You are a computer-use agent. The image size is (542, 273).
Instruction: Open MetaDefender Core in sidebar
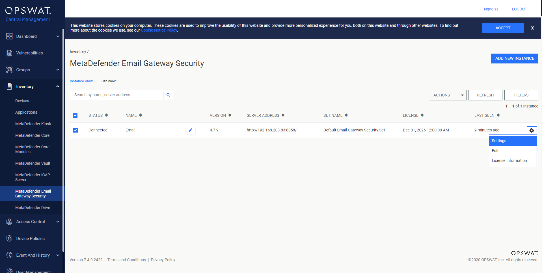coord(32,135)
